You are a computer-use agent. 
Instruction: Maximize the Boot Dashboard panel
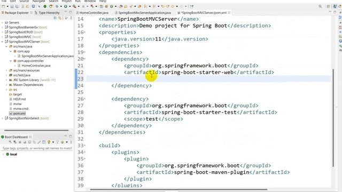click(x=71, y=136)
